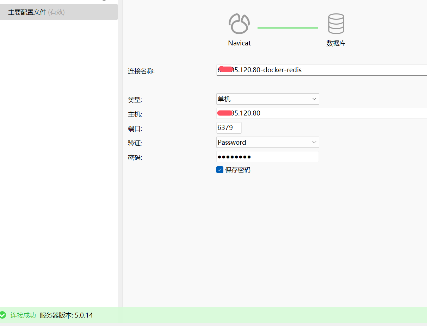Click the 密码: label

tap(135, 158)
